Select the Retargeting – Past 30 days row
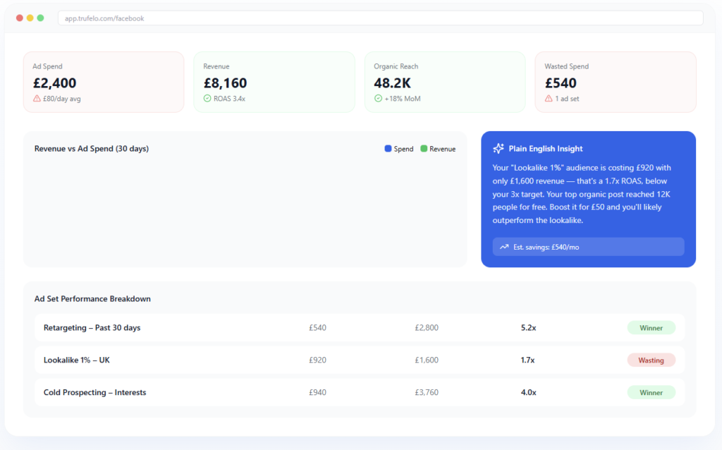The image size is (722, 450). pos(360,327)
